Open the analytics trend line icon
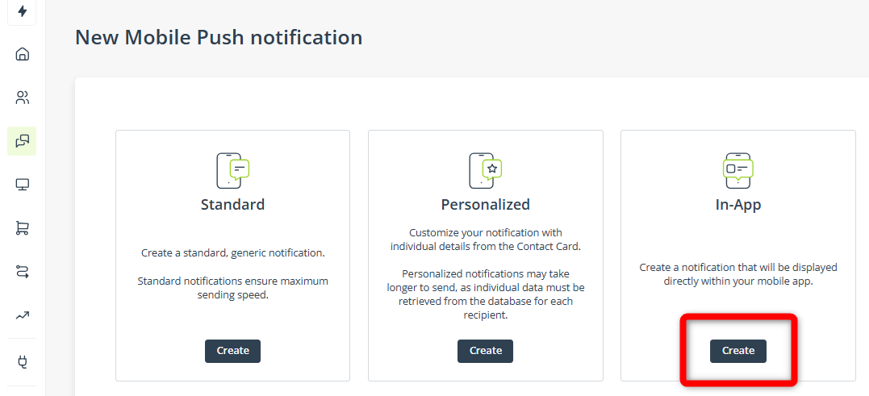The width and height of the screenshot is (869, 396). [22, 315]
